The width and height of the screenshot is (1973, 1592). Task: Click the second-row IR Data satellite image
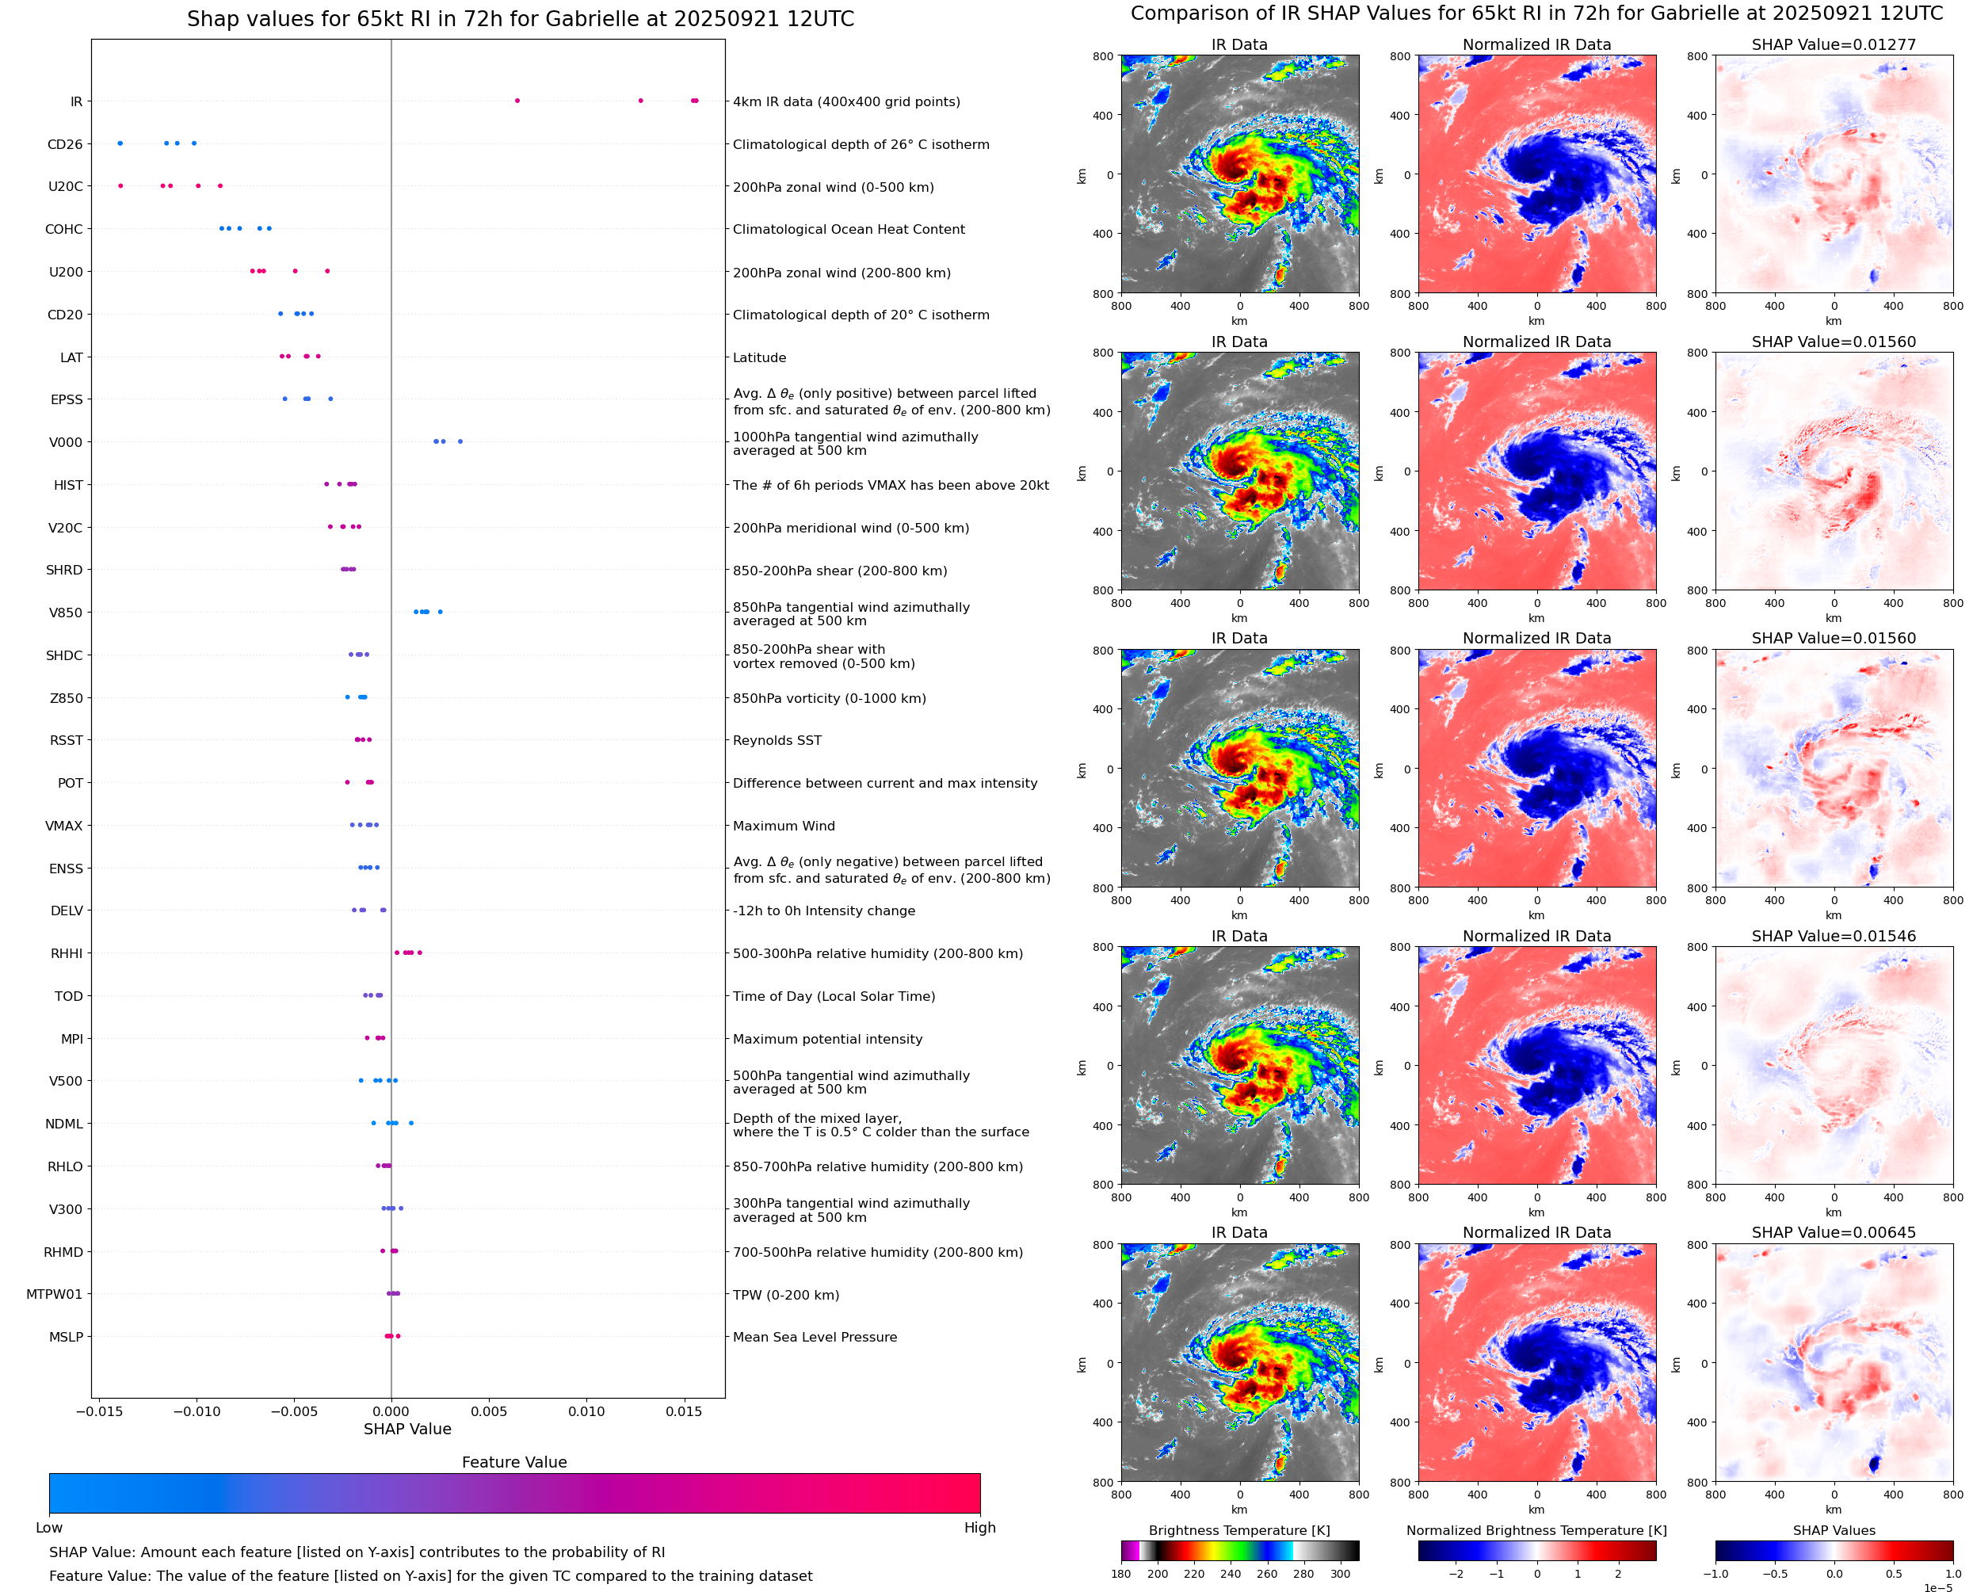[1239, 471]
